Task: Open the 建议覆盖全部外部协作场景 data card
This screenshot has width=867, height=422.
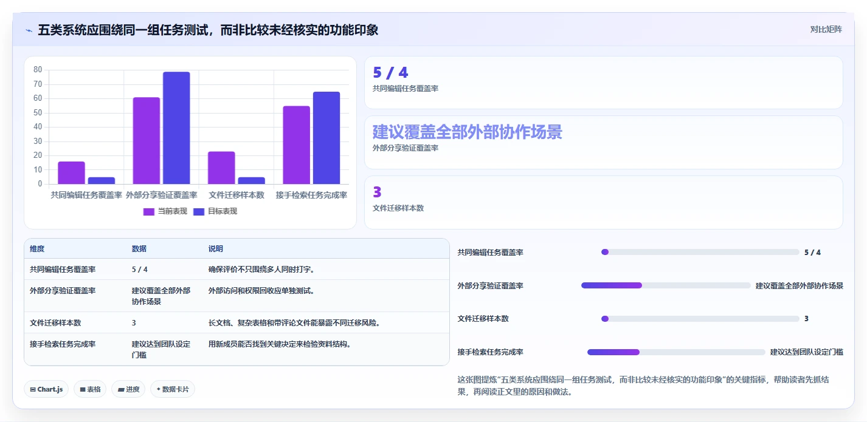Action: coord(603,142)
